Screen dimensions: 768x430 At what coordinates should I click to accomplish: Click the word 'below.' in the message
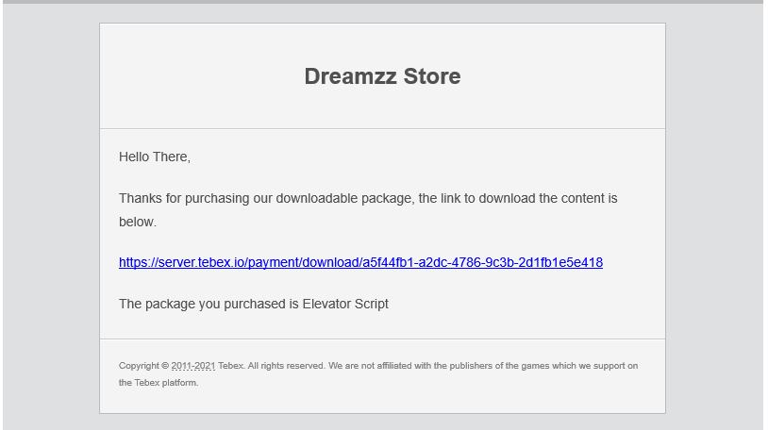click(138, 222)
